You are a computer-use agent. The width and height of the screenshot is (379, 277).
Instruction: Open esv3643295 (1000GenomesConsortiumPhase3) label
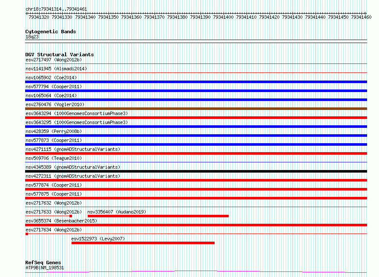point(77,122)
